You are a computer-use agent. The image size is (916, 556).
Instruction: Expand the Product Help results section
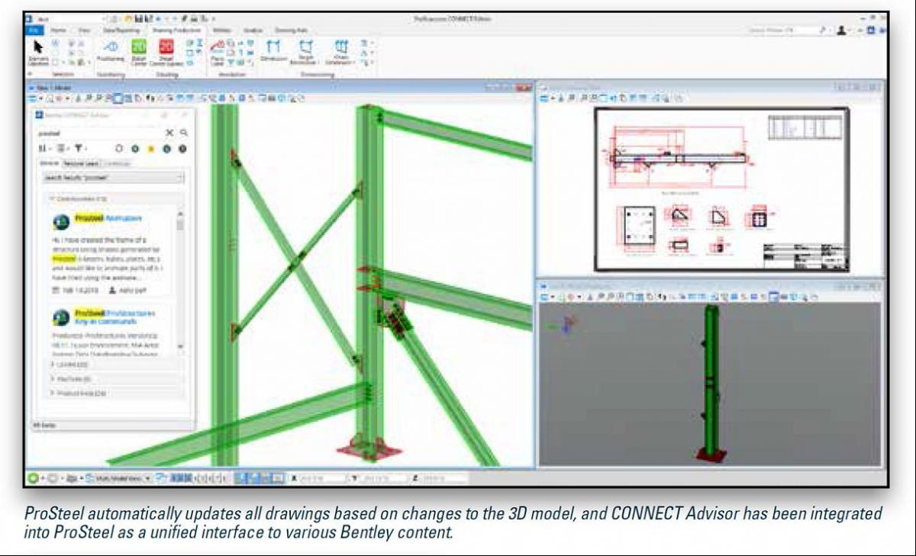point(114,392)
